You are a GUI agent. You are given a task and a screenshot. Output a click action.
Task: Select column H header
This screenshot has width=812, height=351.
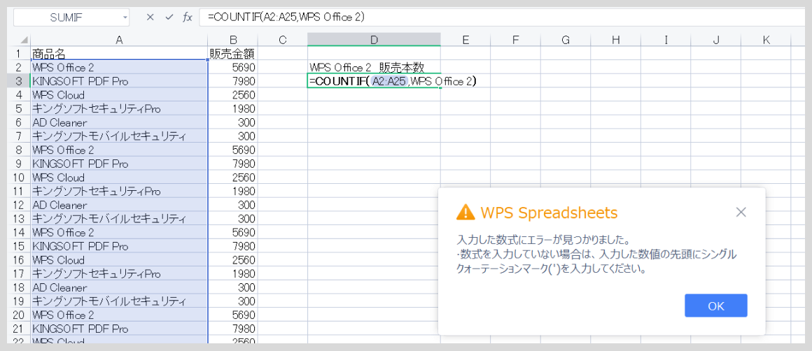tap(615, 40)
